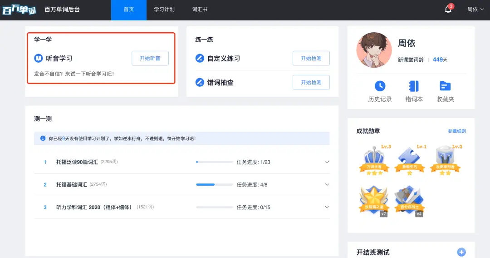
Task: Click 托福泛读90篇词汇 list title
Action: 77,162
